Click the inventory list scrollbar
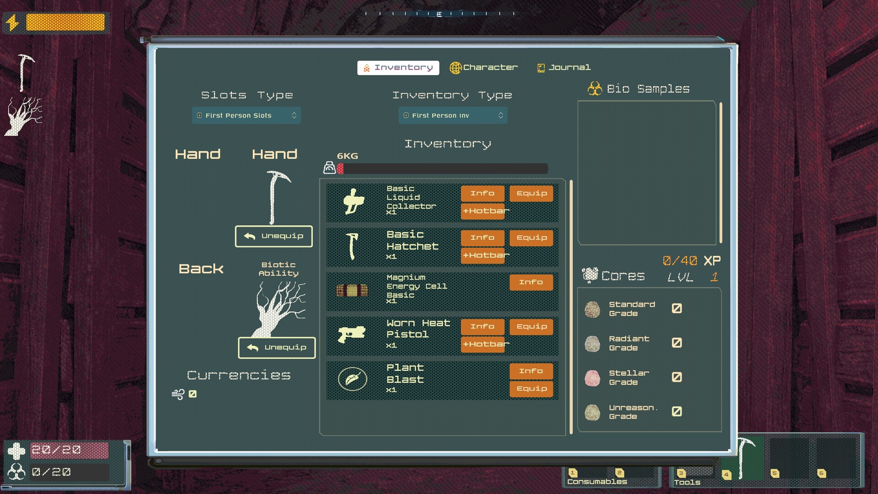Viewport: 878px width, 494px height. (571, 306)
